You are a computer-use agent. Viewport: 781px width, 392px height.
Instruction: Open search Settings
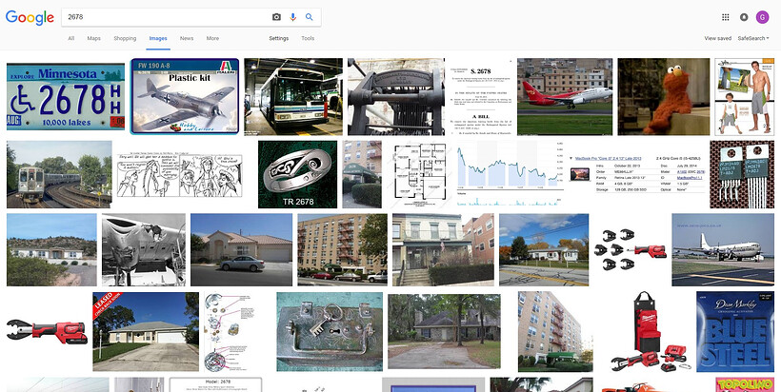point(279,38)
